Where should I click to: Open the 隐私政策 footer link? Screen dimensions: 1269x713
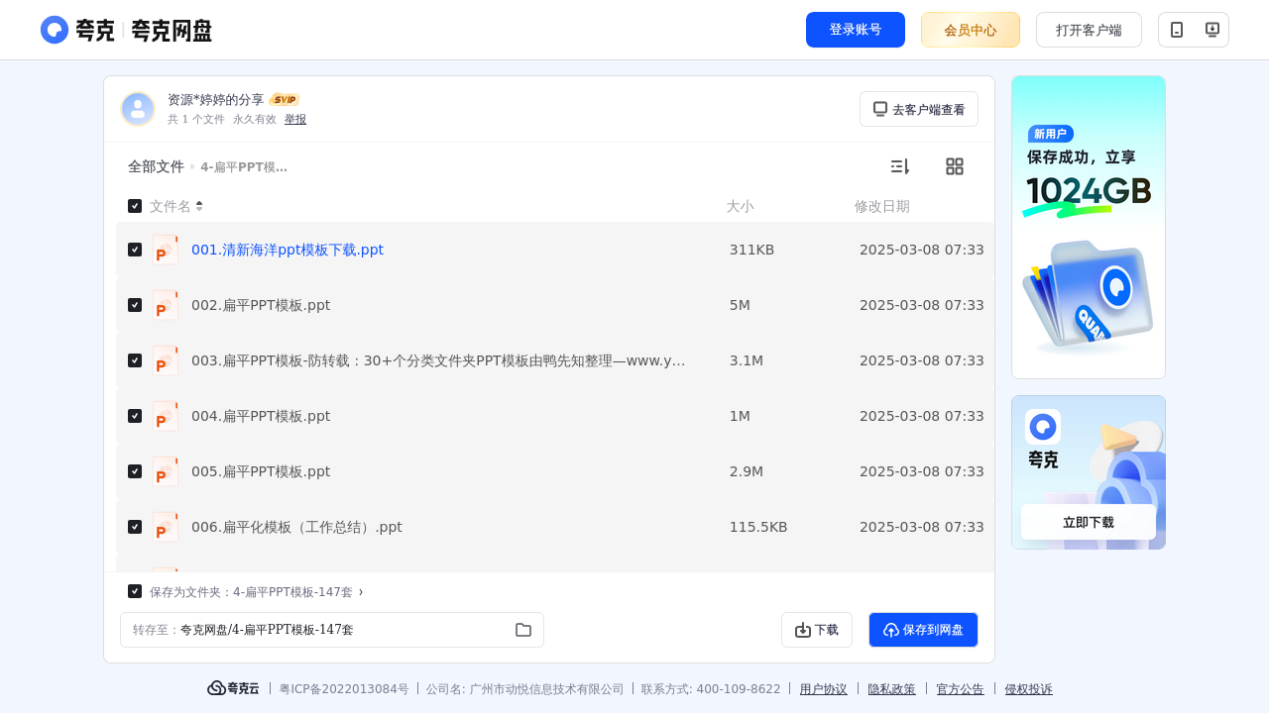click(x=892, y=689)
